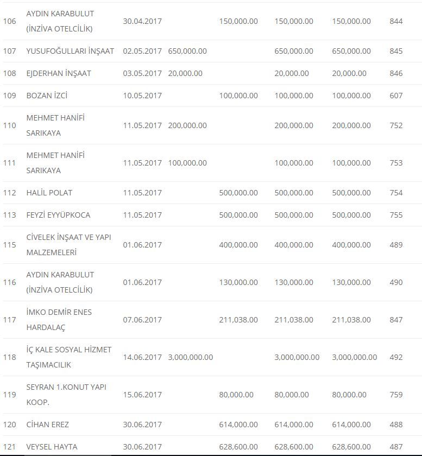Click the date 10.05.2017

[x=142, y=96]
